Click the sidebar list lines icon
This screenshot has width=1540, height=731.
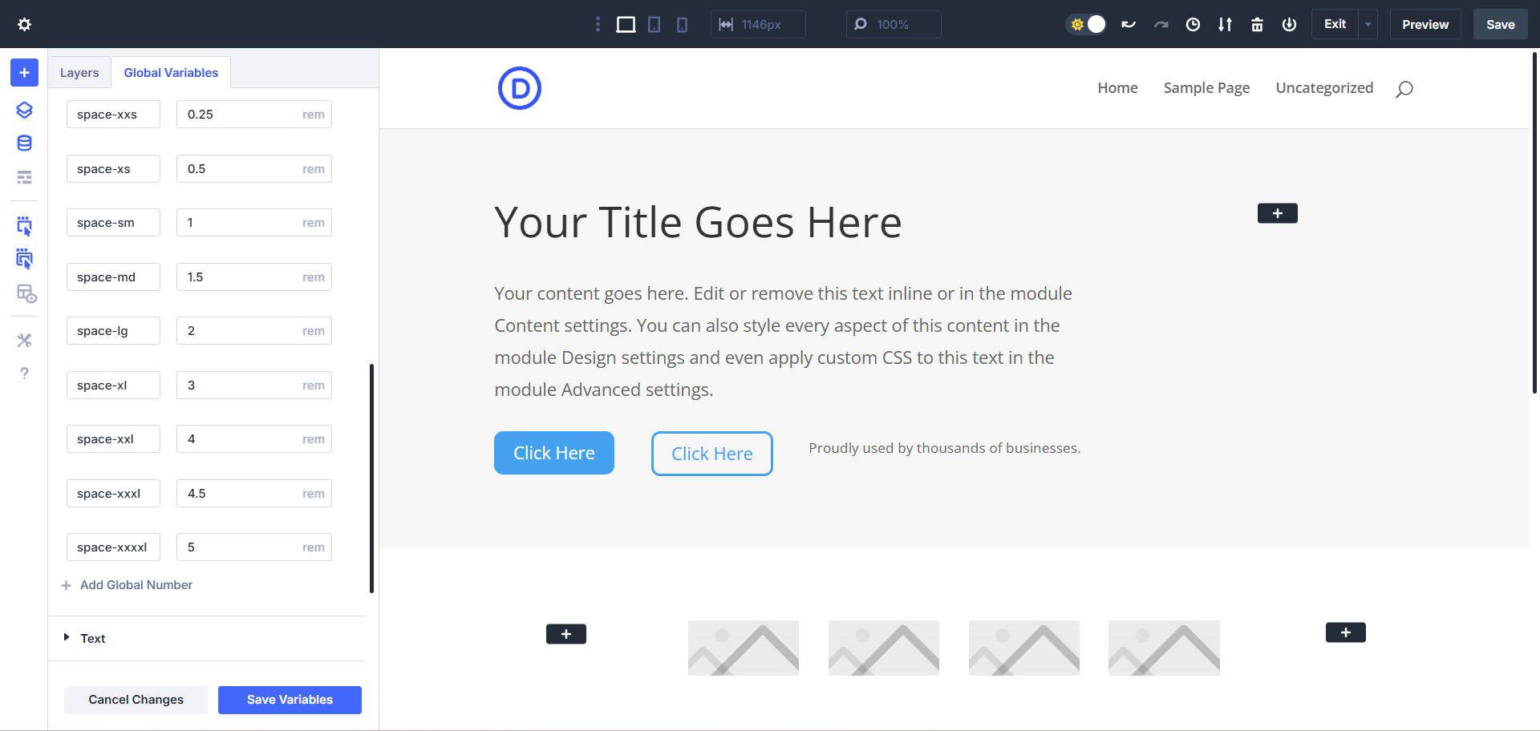coord(24,177)
